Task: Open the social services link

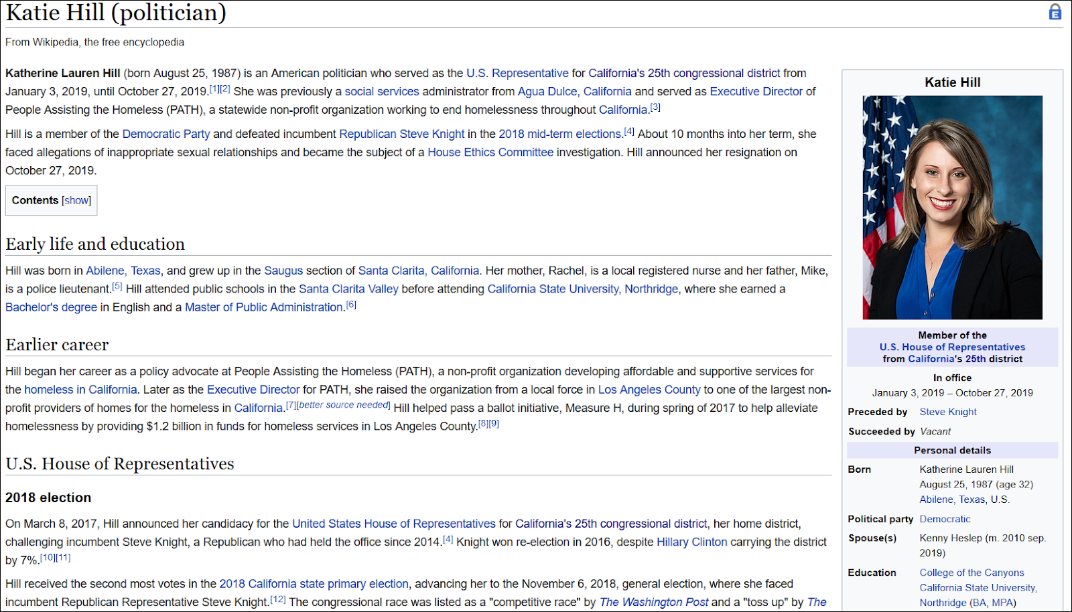Action: click(x=382, y=91)
